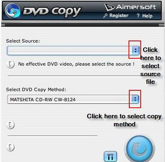Click the empty Select Source field
Screen dimensions: 165x162
73,50
